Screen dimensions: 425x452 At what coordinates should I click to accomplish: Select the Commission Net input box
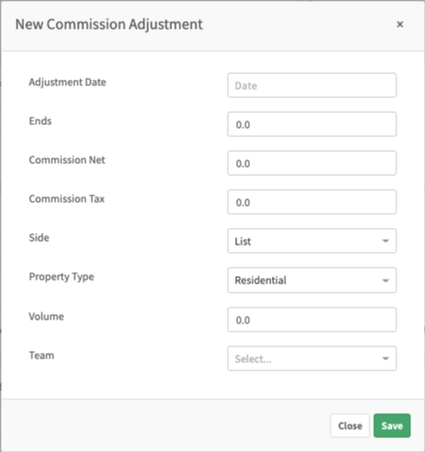[x=312, y=163]
